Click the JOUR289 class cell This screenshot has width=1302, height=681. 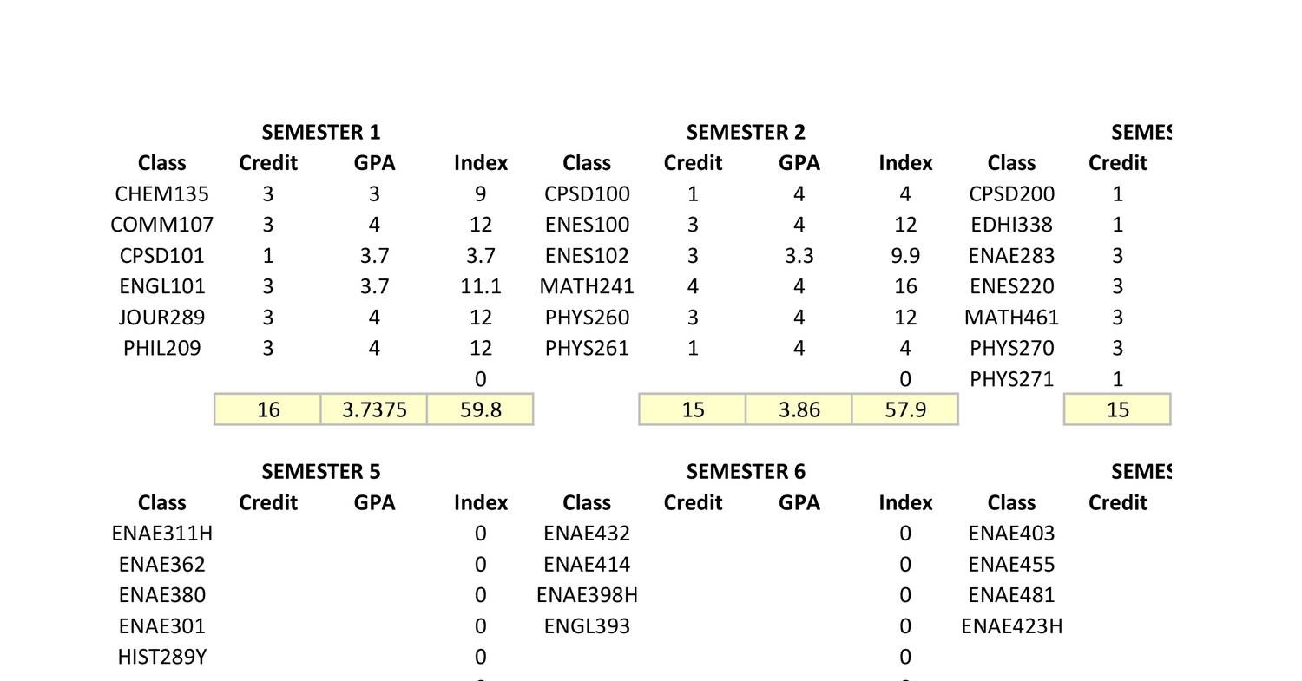[x=161, y=318]
